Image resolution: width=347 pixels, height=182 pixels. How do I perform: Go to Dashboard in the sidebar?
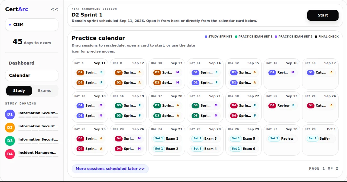coord(21,63)
